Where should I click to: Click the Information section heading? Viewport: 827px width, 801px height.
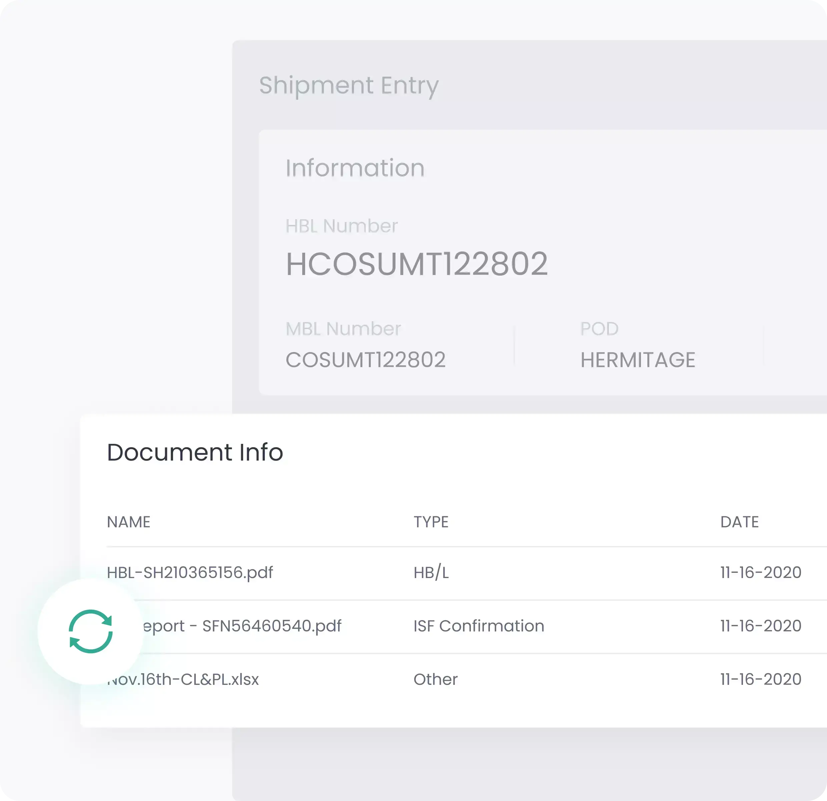click(355, 168)
